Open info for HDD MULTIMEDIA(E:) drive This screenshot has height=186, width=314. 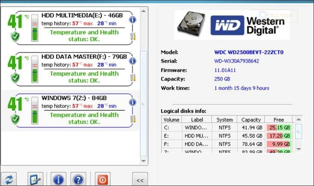coord(133,20)
